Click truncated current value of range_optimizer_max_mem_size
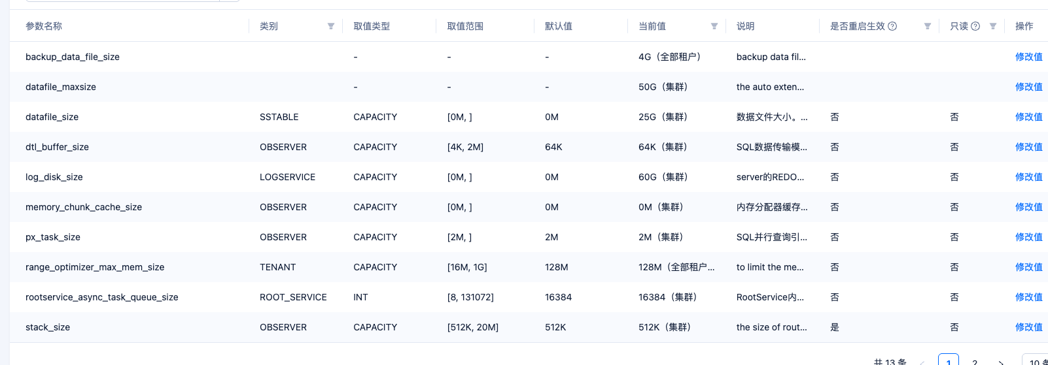 point(676,267)
